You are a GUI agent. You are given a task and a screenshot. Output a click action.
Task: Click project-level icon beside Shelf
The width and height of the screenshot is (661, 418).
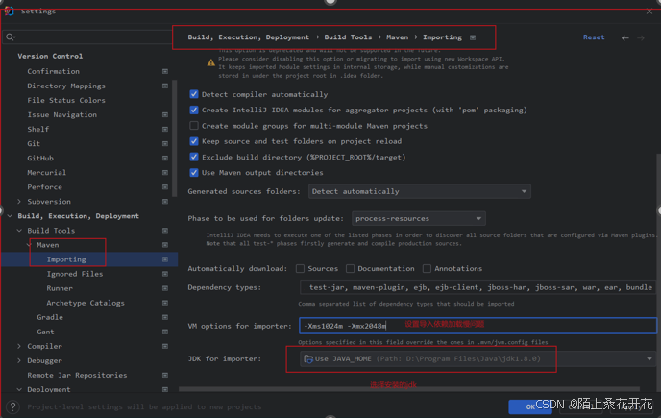[x=165, y=129]
